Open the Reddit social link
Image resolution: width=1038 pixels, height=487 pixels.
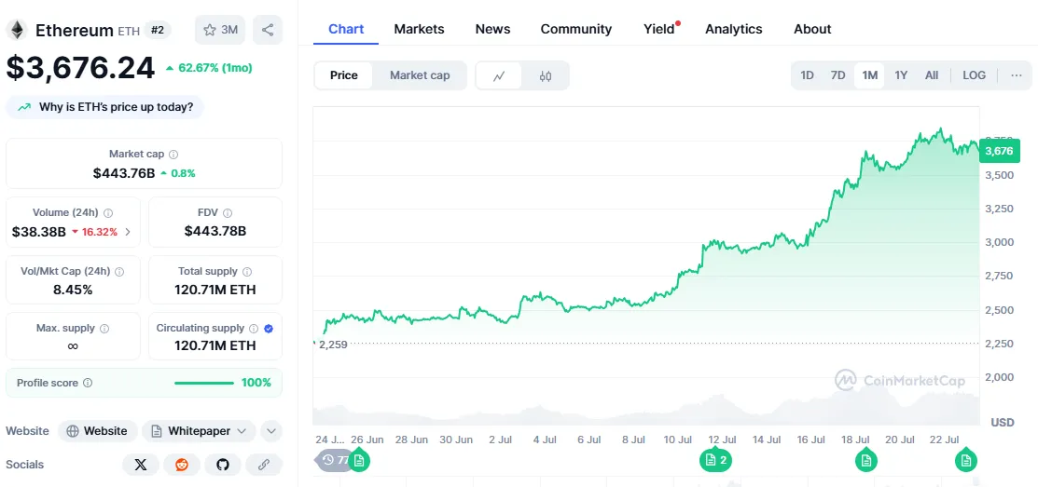click(182, 464)
